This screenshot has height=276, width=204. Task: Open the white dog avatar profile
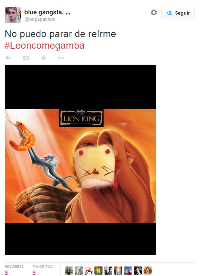coord(79,270)
